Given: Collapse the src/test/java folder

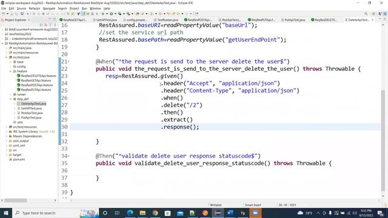Looking at the screenshot, I should pyautogui.click(x=7, y=58).
